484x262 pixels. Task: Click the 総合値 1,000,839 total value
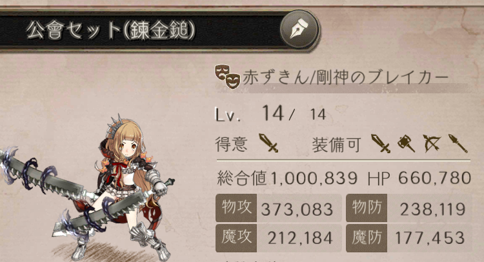tap(287, 178)
